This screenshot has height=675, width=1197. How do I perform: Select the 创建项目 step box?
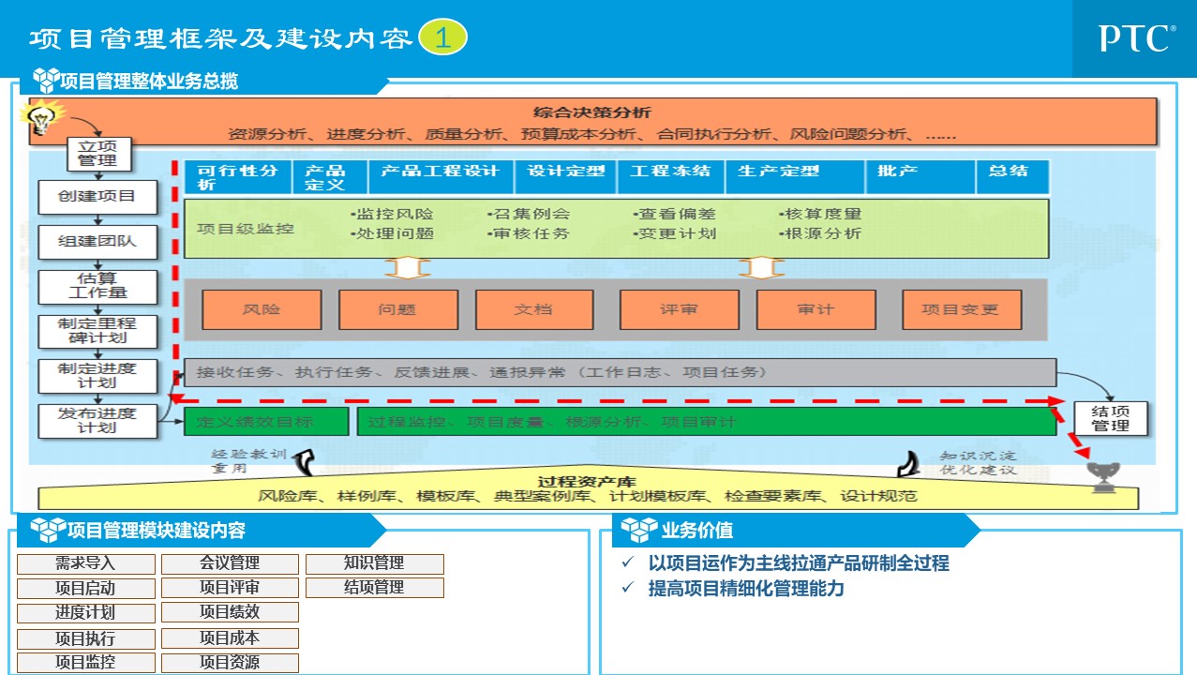click(x=97, y=197)
